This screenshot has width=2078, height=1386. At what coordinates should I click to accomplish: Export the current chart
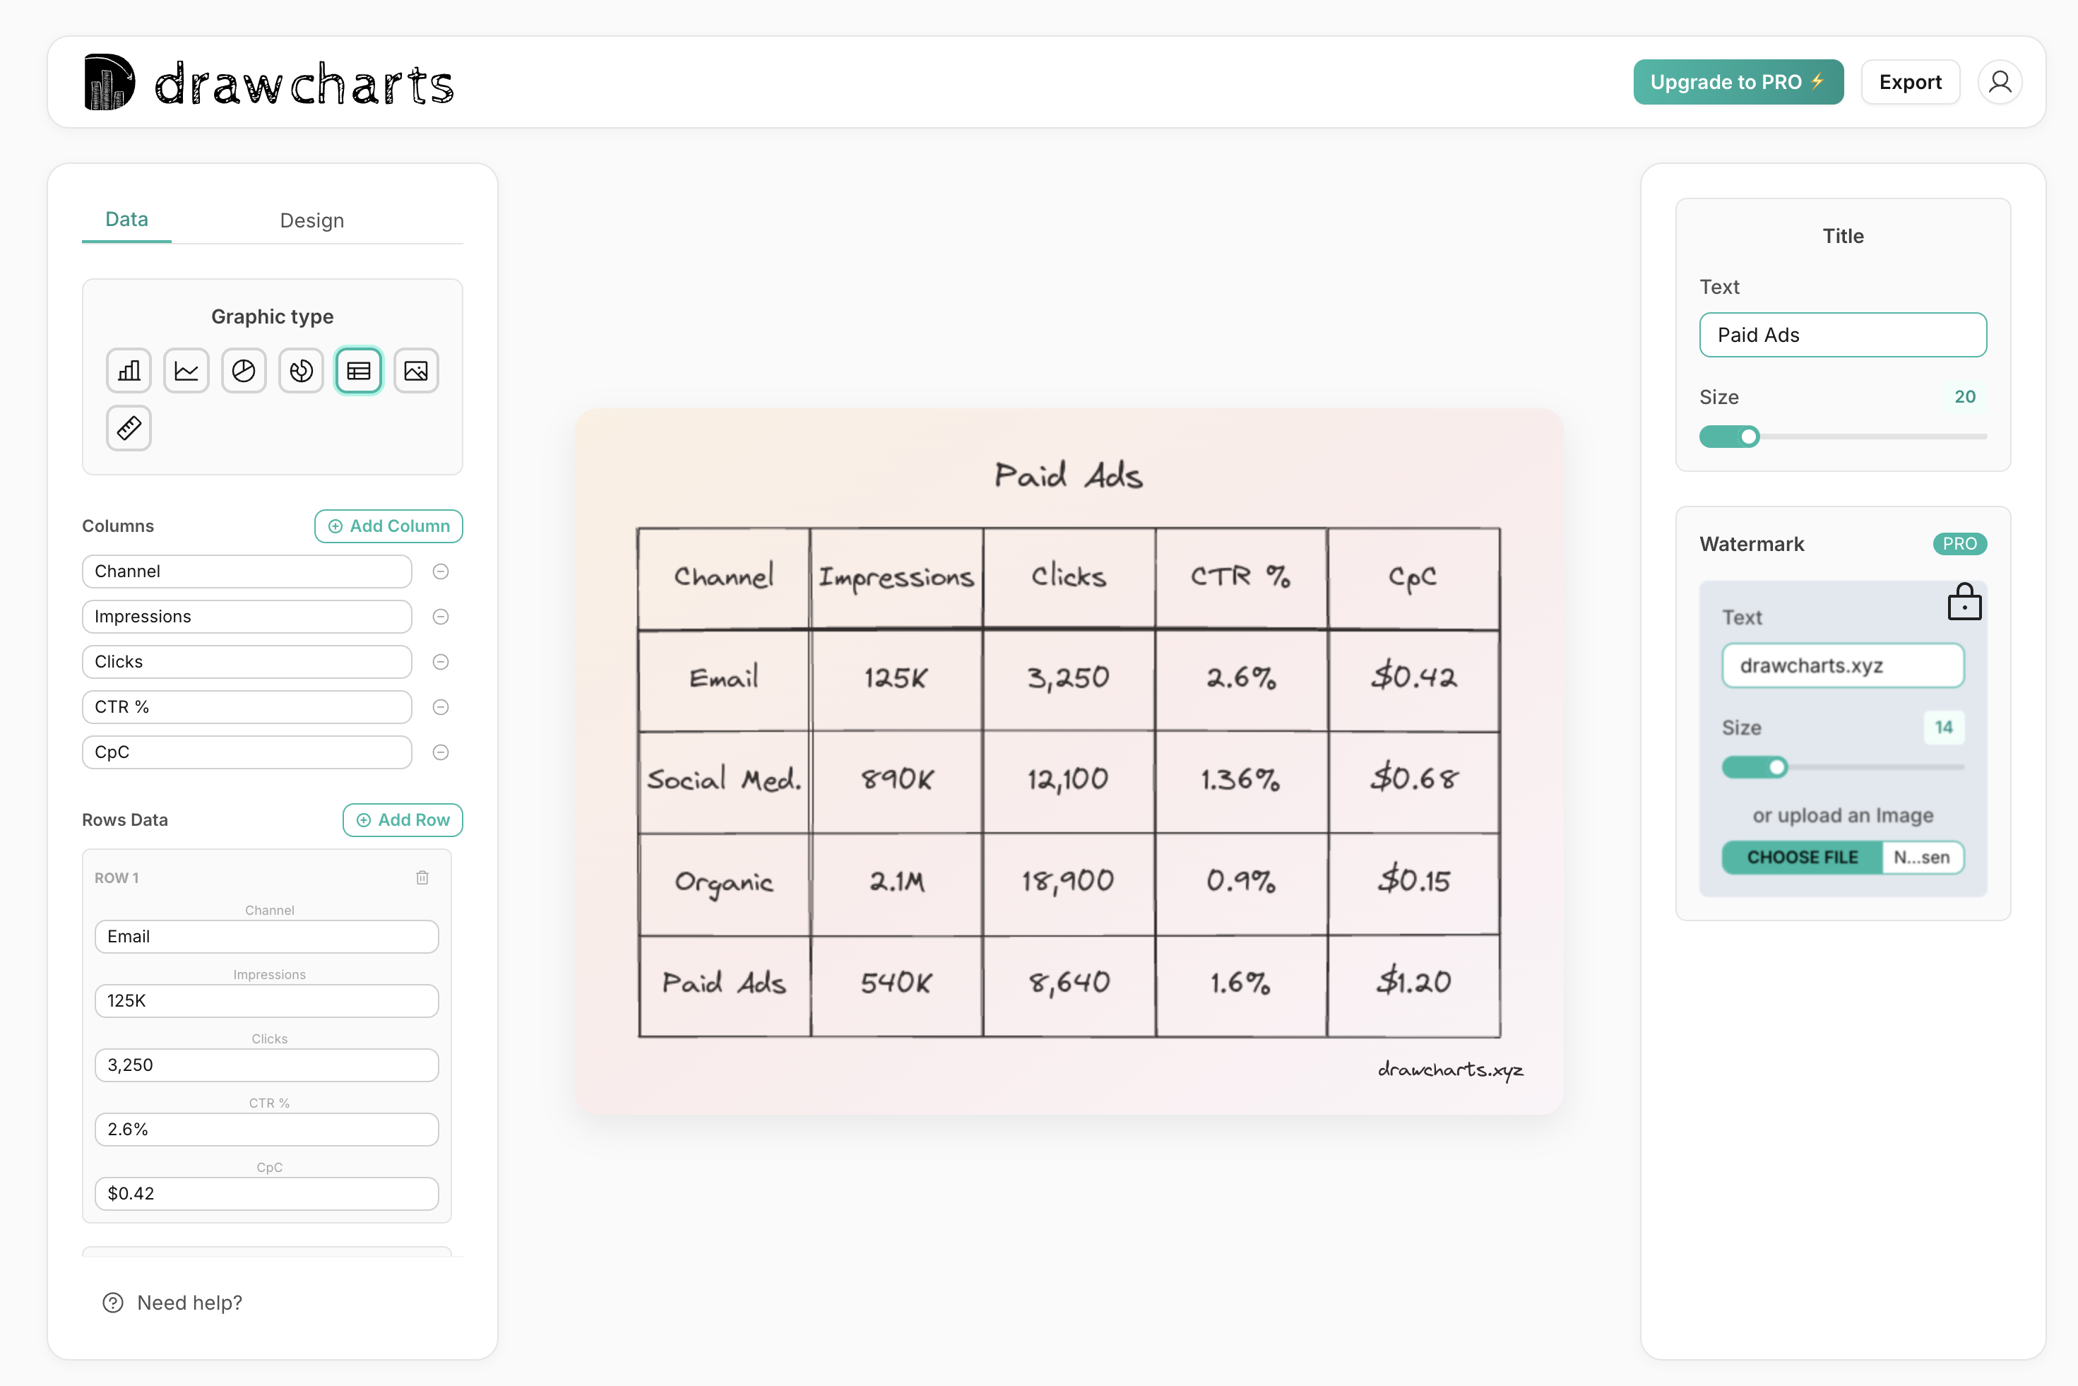tap(1910, 81)
